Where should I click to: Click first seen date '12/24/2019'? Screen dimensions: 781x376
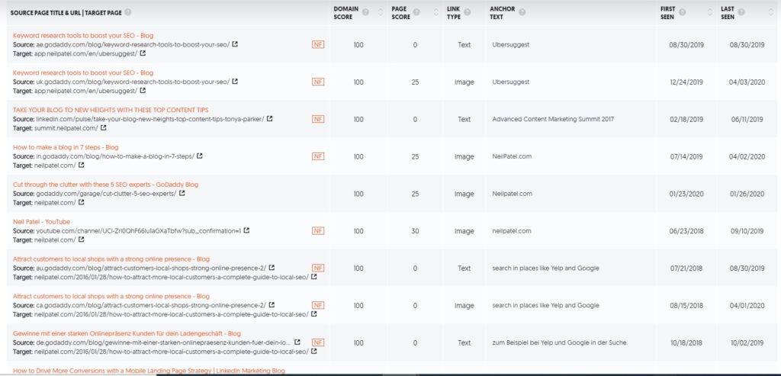point(686,82)
